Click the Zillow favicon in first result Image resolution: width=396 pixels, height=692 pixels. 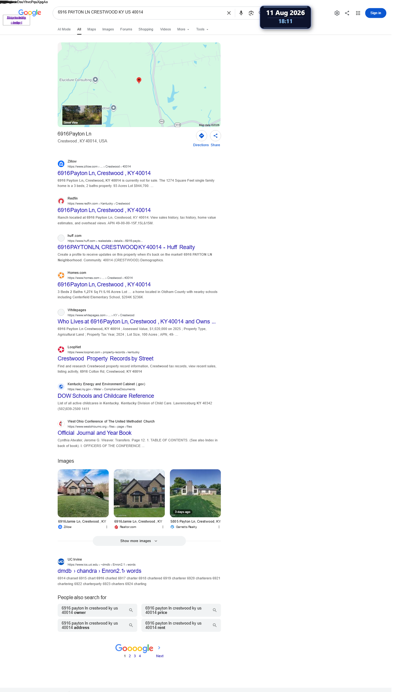(x=61, y=164)
